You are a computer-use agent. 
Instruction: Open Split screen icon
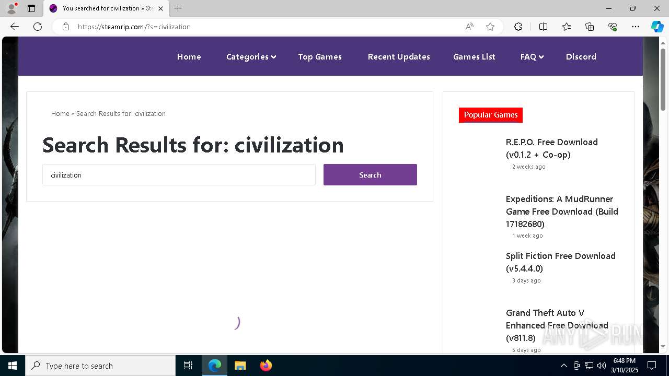pyautogui.click(x=543, y=27)
